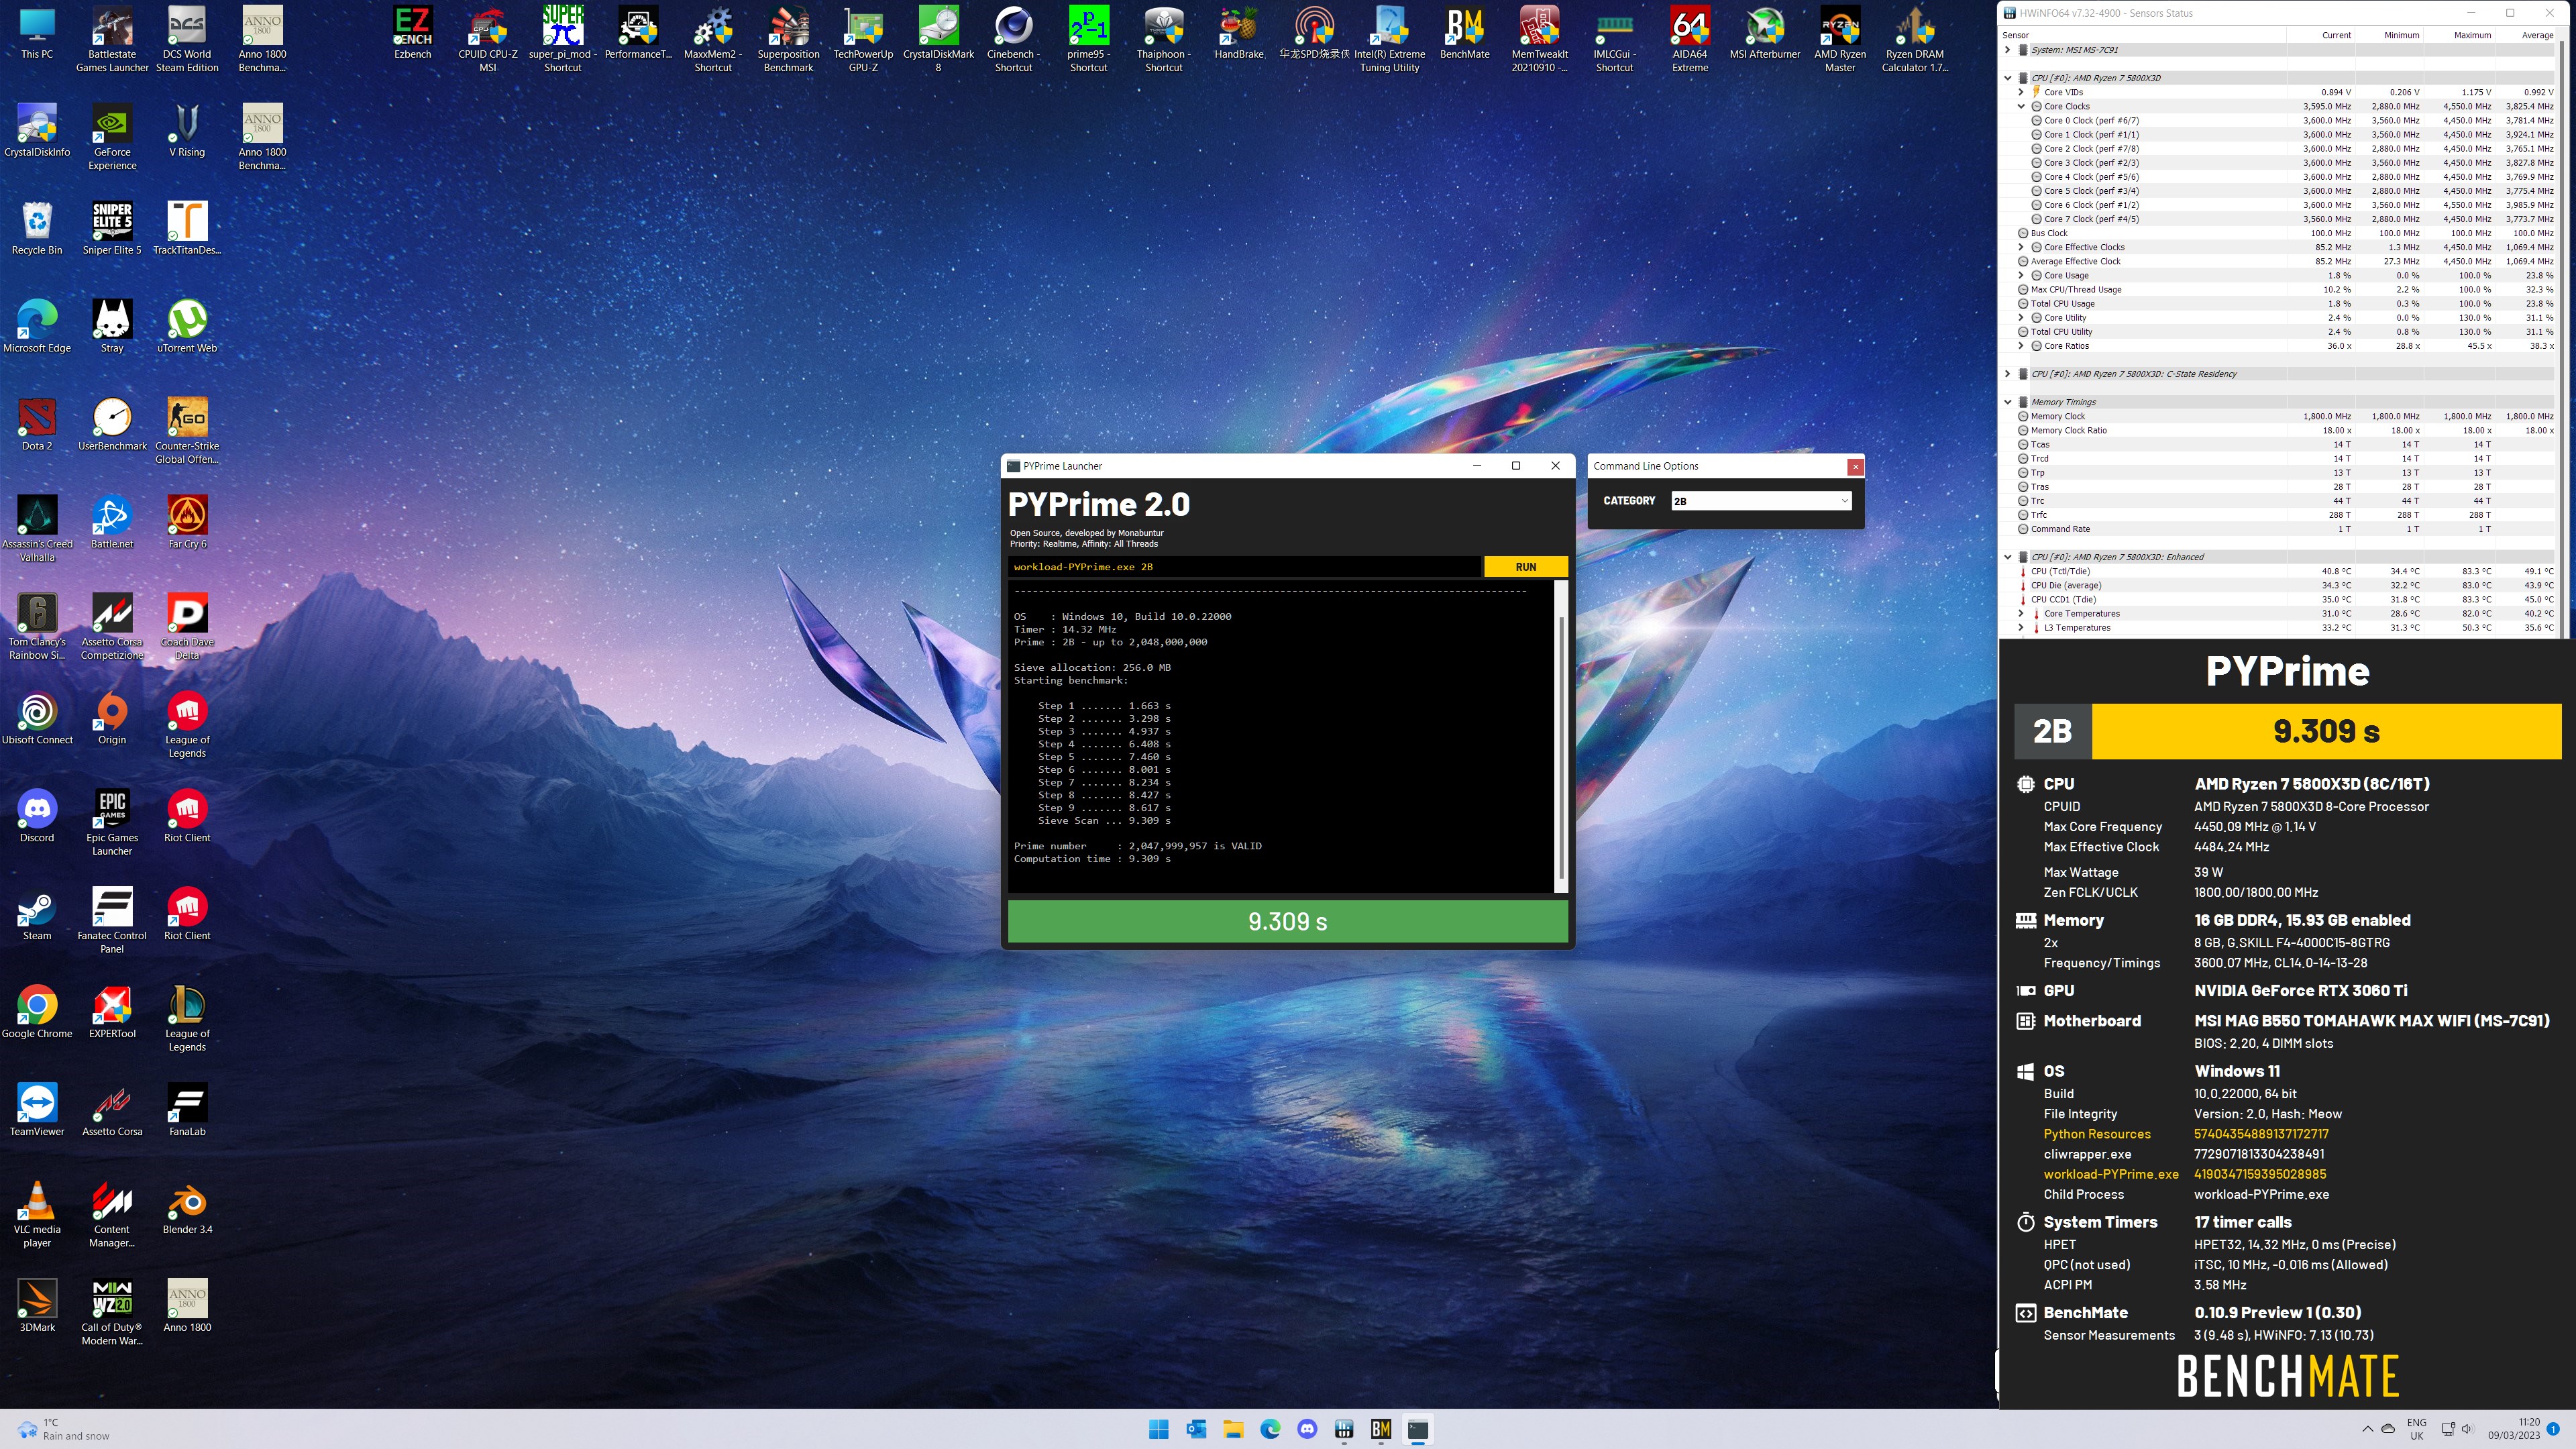Screen dimensions: 2576x1449
Task: Select Memory Clock sensor row
Action: pyautogui.click(x=2279, y=416)
